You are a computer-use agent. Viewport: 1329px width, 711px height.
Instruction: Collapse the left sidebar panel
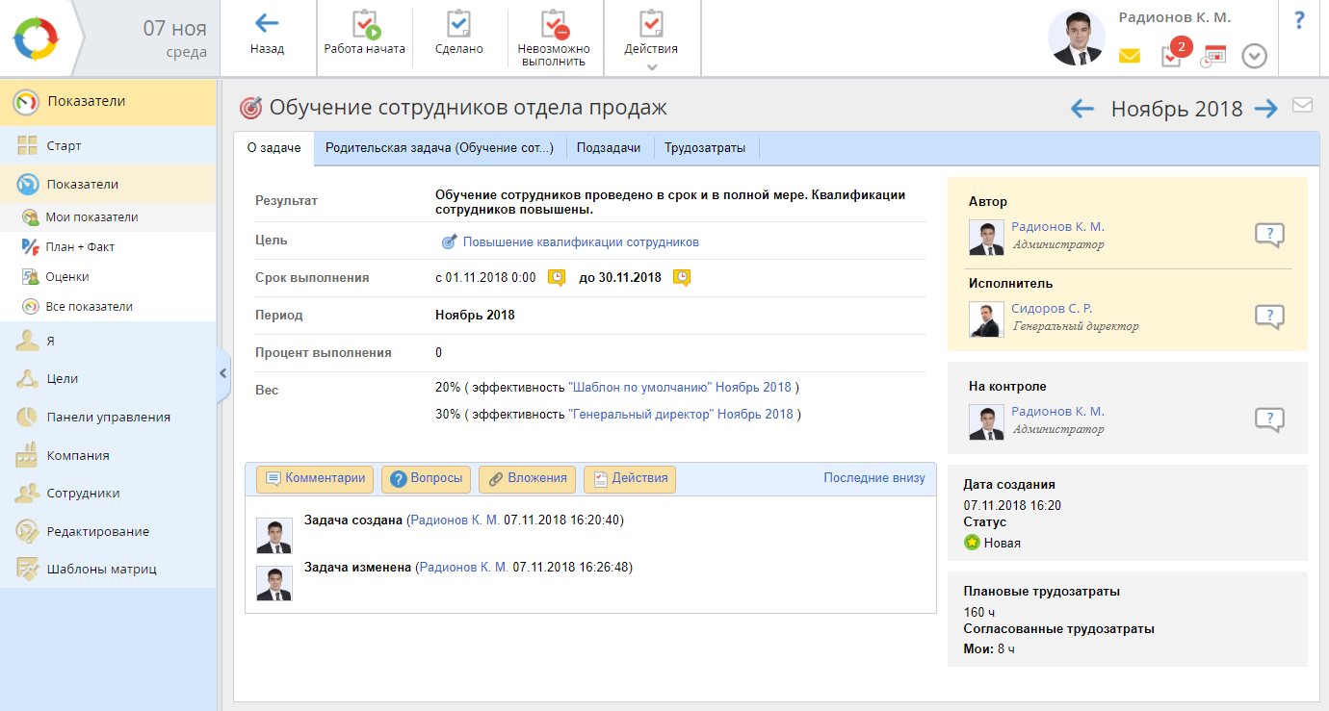click(223, 372)
